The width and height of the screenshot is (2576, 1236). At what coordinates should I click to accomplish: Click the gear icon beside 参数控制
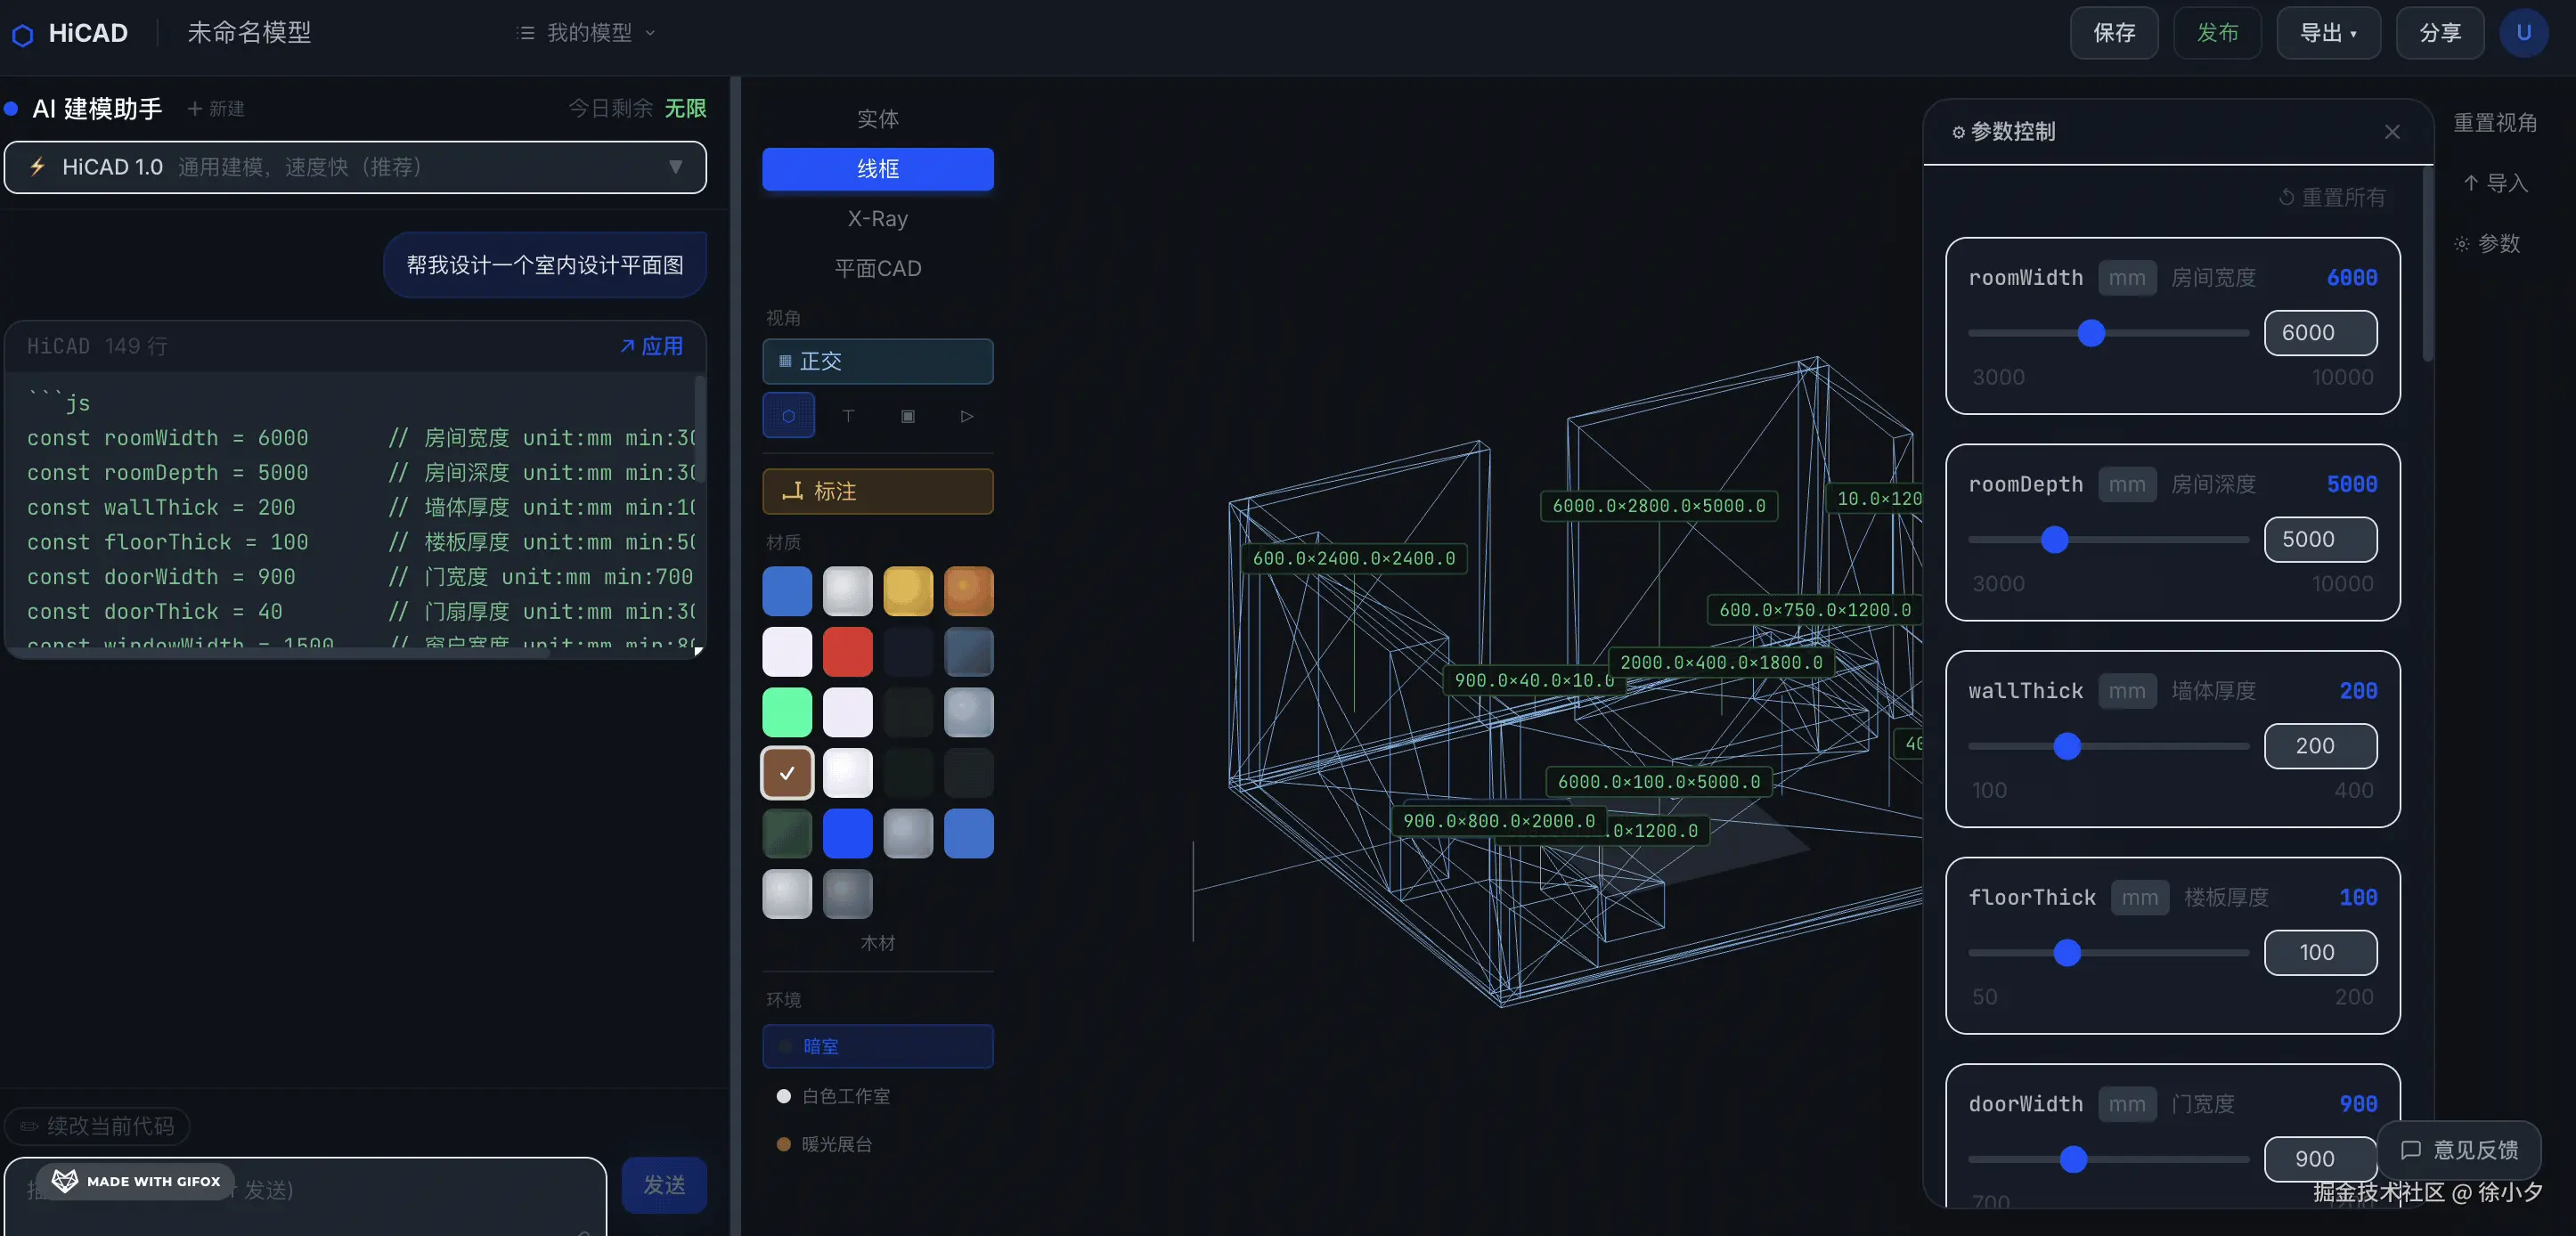[1958, 132]
